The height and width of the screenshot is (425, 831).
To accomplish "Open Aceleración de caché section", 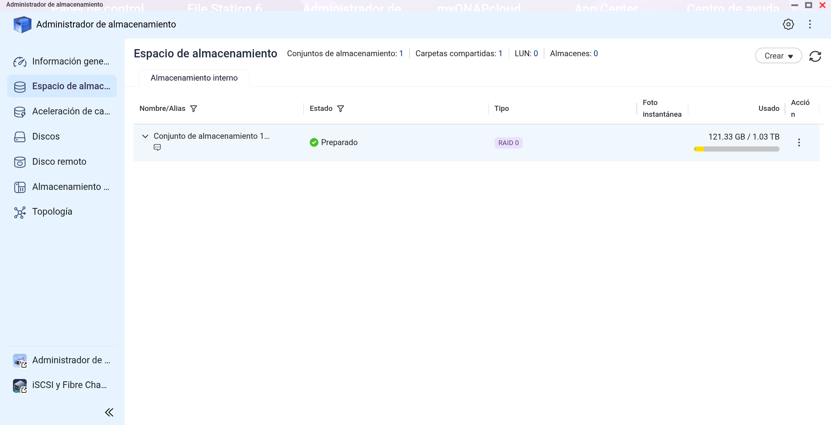I will click(x=71, y=111).
